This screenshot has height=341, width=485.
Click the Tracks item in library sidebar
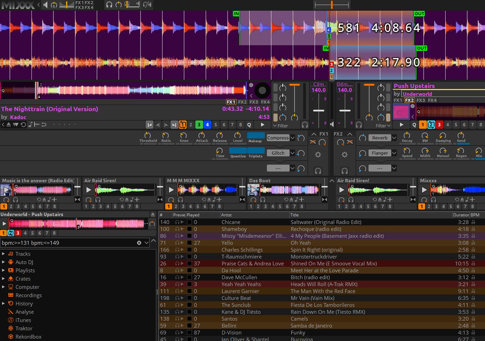coord(23,254)
